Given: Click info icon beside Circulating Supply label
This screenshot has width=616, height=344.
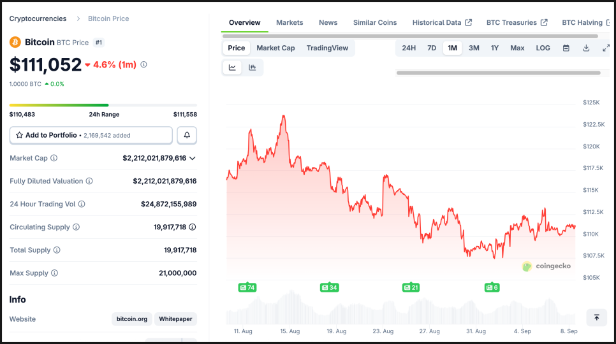Looking at the screenshot, I should [77, 227].
